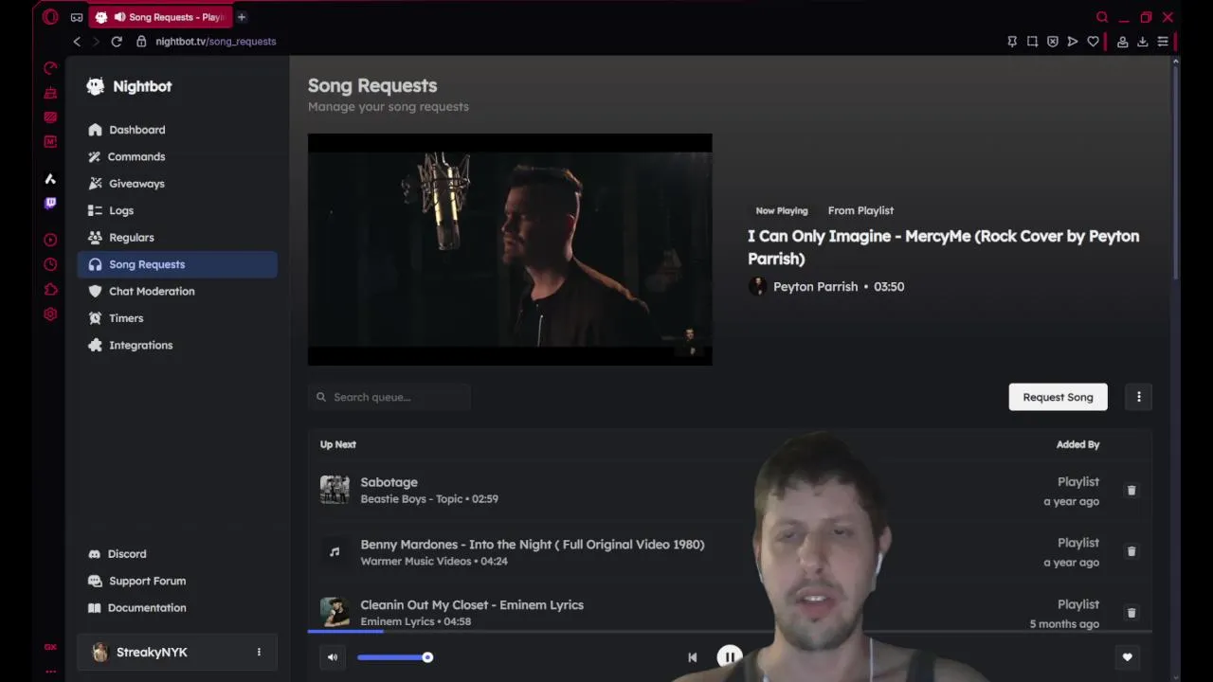Open the Regulars page
This screenshot has width=1213, height=682.
(177, 238)
